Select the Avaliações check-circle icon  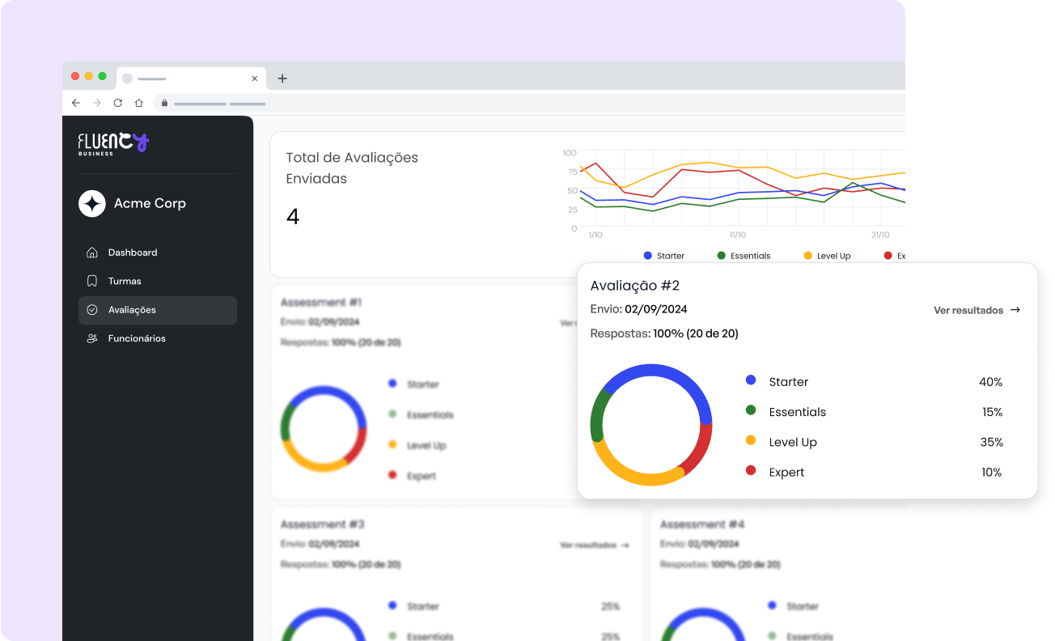point(92,310)
